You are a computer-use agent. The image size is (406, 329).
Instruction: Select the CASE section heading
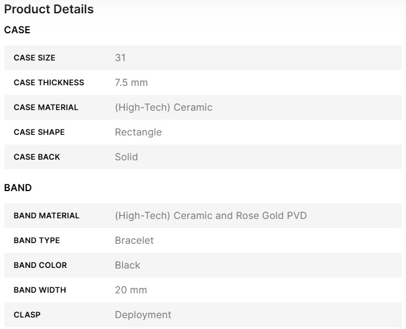coord(17,30)
